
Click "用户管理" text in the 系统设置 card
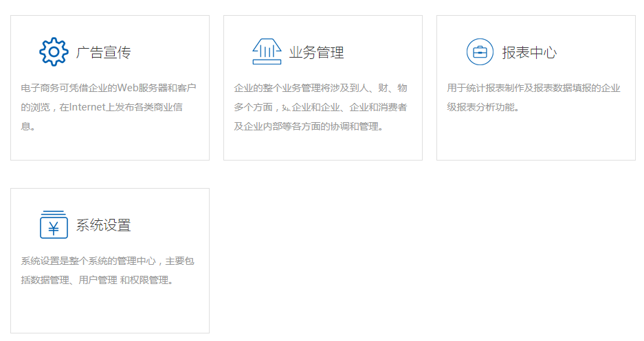(x=98, y=280)
